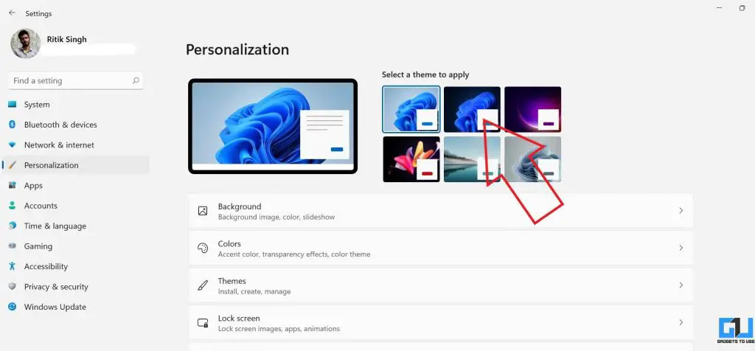Expand the Background settings chevron

680,211
